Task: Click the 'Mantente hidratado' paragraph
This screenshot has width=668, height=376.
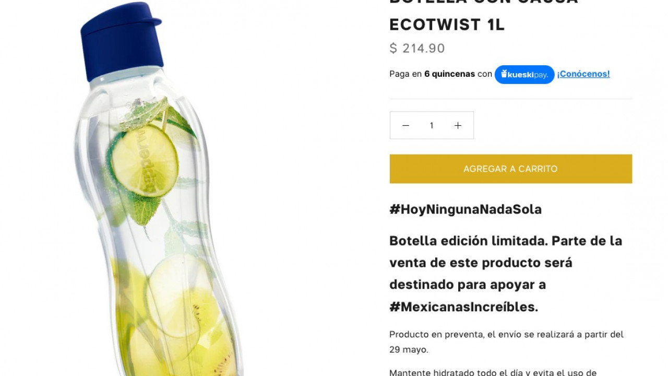Action: tap(493, 372)
